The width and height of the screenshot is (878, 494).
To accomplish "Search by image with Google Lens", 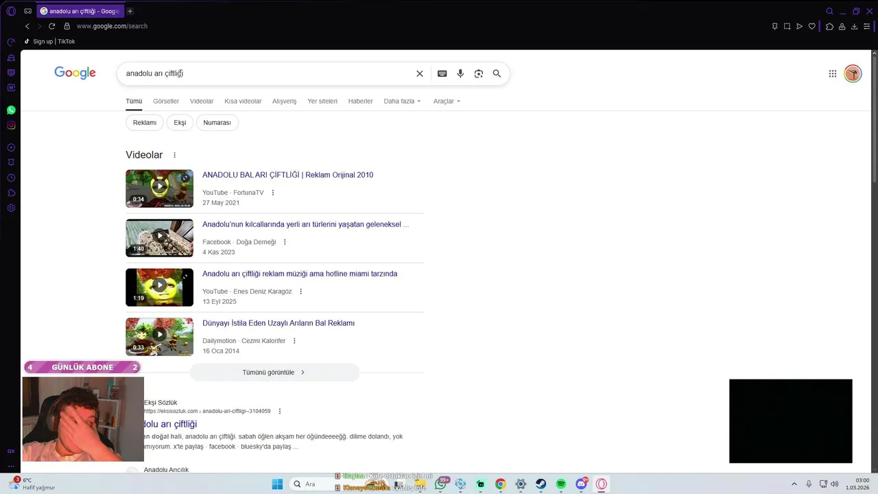I will click(479, 73).
